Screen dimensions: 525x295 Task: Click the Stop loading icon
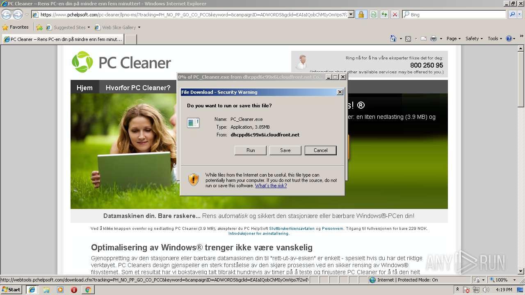click(395, 15)
